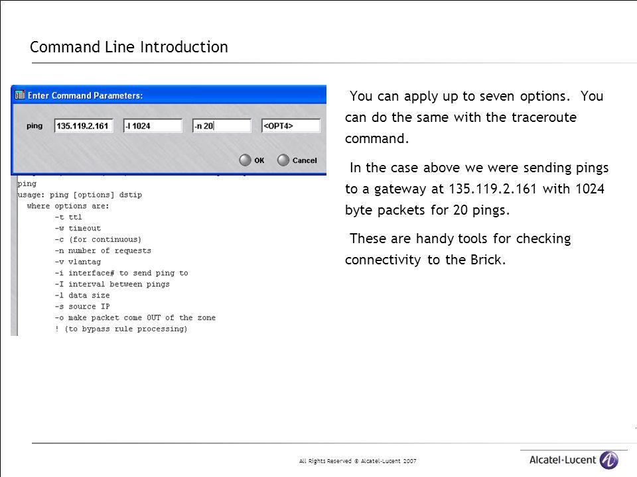Click the 'connectivity to the Brick.' text
Viewport: 637px width, 477px height.
(425, 260)
